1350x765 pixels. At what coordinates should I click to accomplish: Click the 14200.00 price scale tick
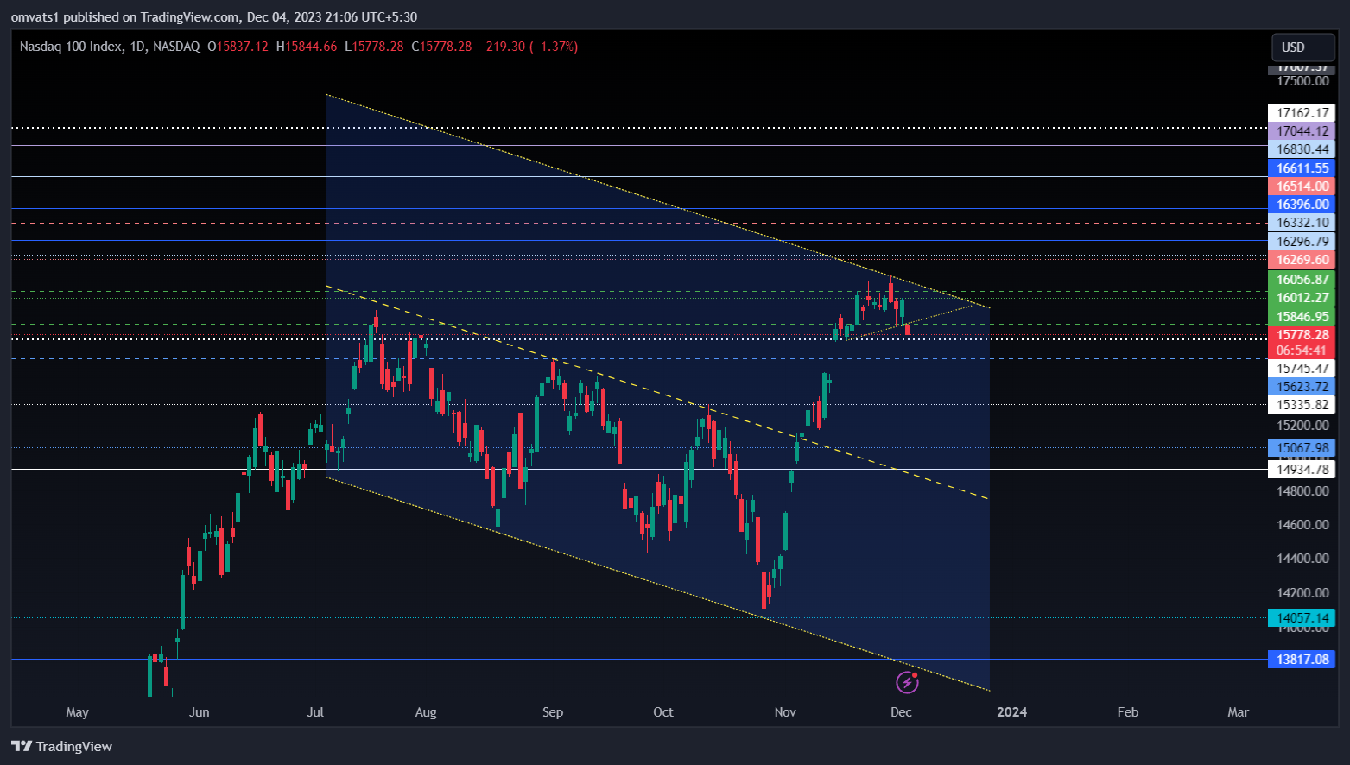click(1302, 593)
